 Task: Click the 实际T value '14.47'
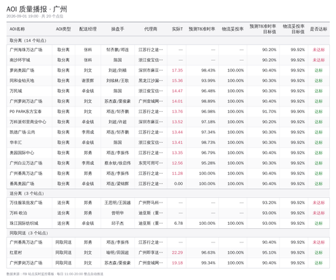(177, 91)
